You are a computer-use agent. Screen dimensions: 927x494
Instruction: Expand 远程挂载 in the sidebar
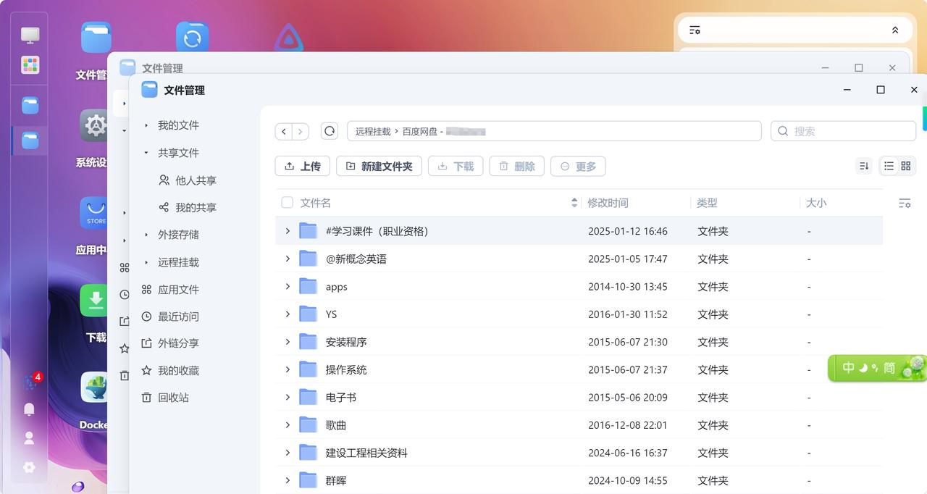click(x=146, y=262)
